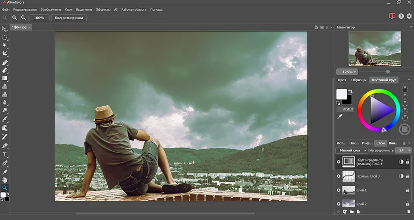The width and height of the screenshot is (414, 220).
Task: Toggle lock on Кривые Слой 3
Action: click(408, 176)
